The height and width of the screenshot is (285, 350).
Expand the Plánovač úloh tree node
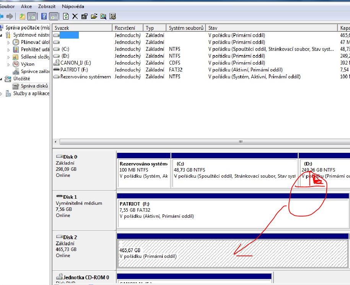(9, 42)
